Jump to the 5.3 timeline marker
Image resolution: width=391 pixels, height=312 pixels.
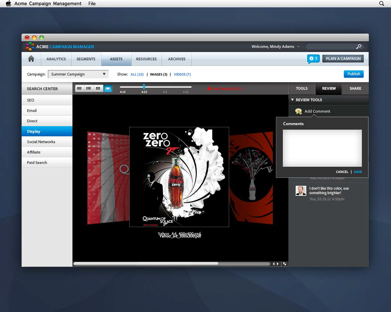[165, 92]
